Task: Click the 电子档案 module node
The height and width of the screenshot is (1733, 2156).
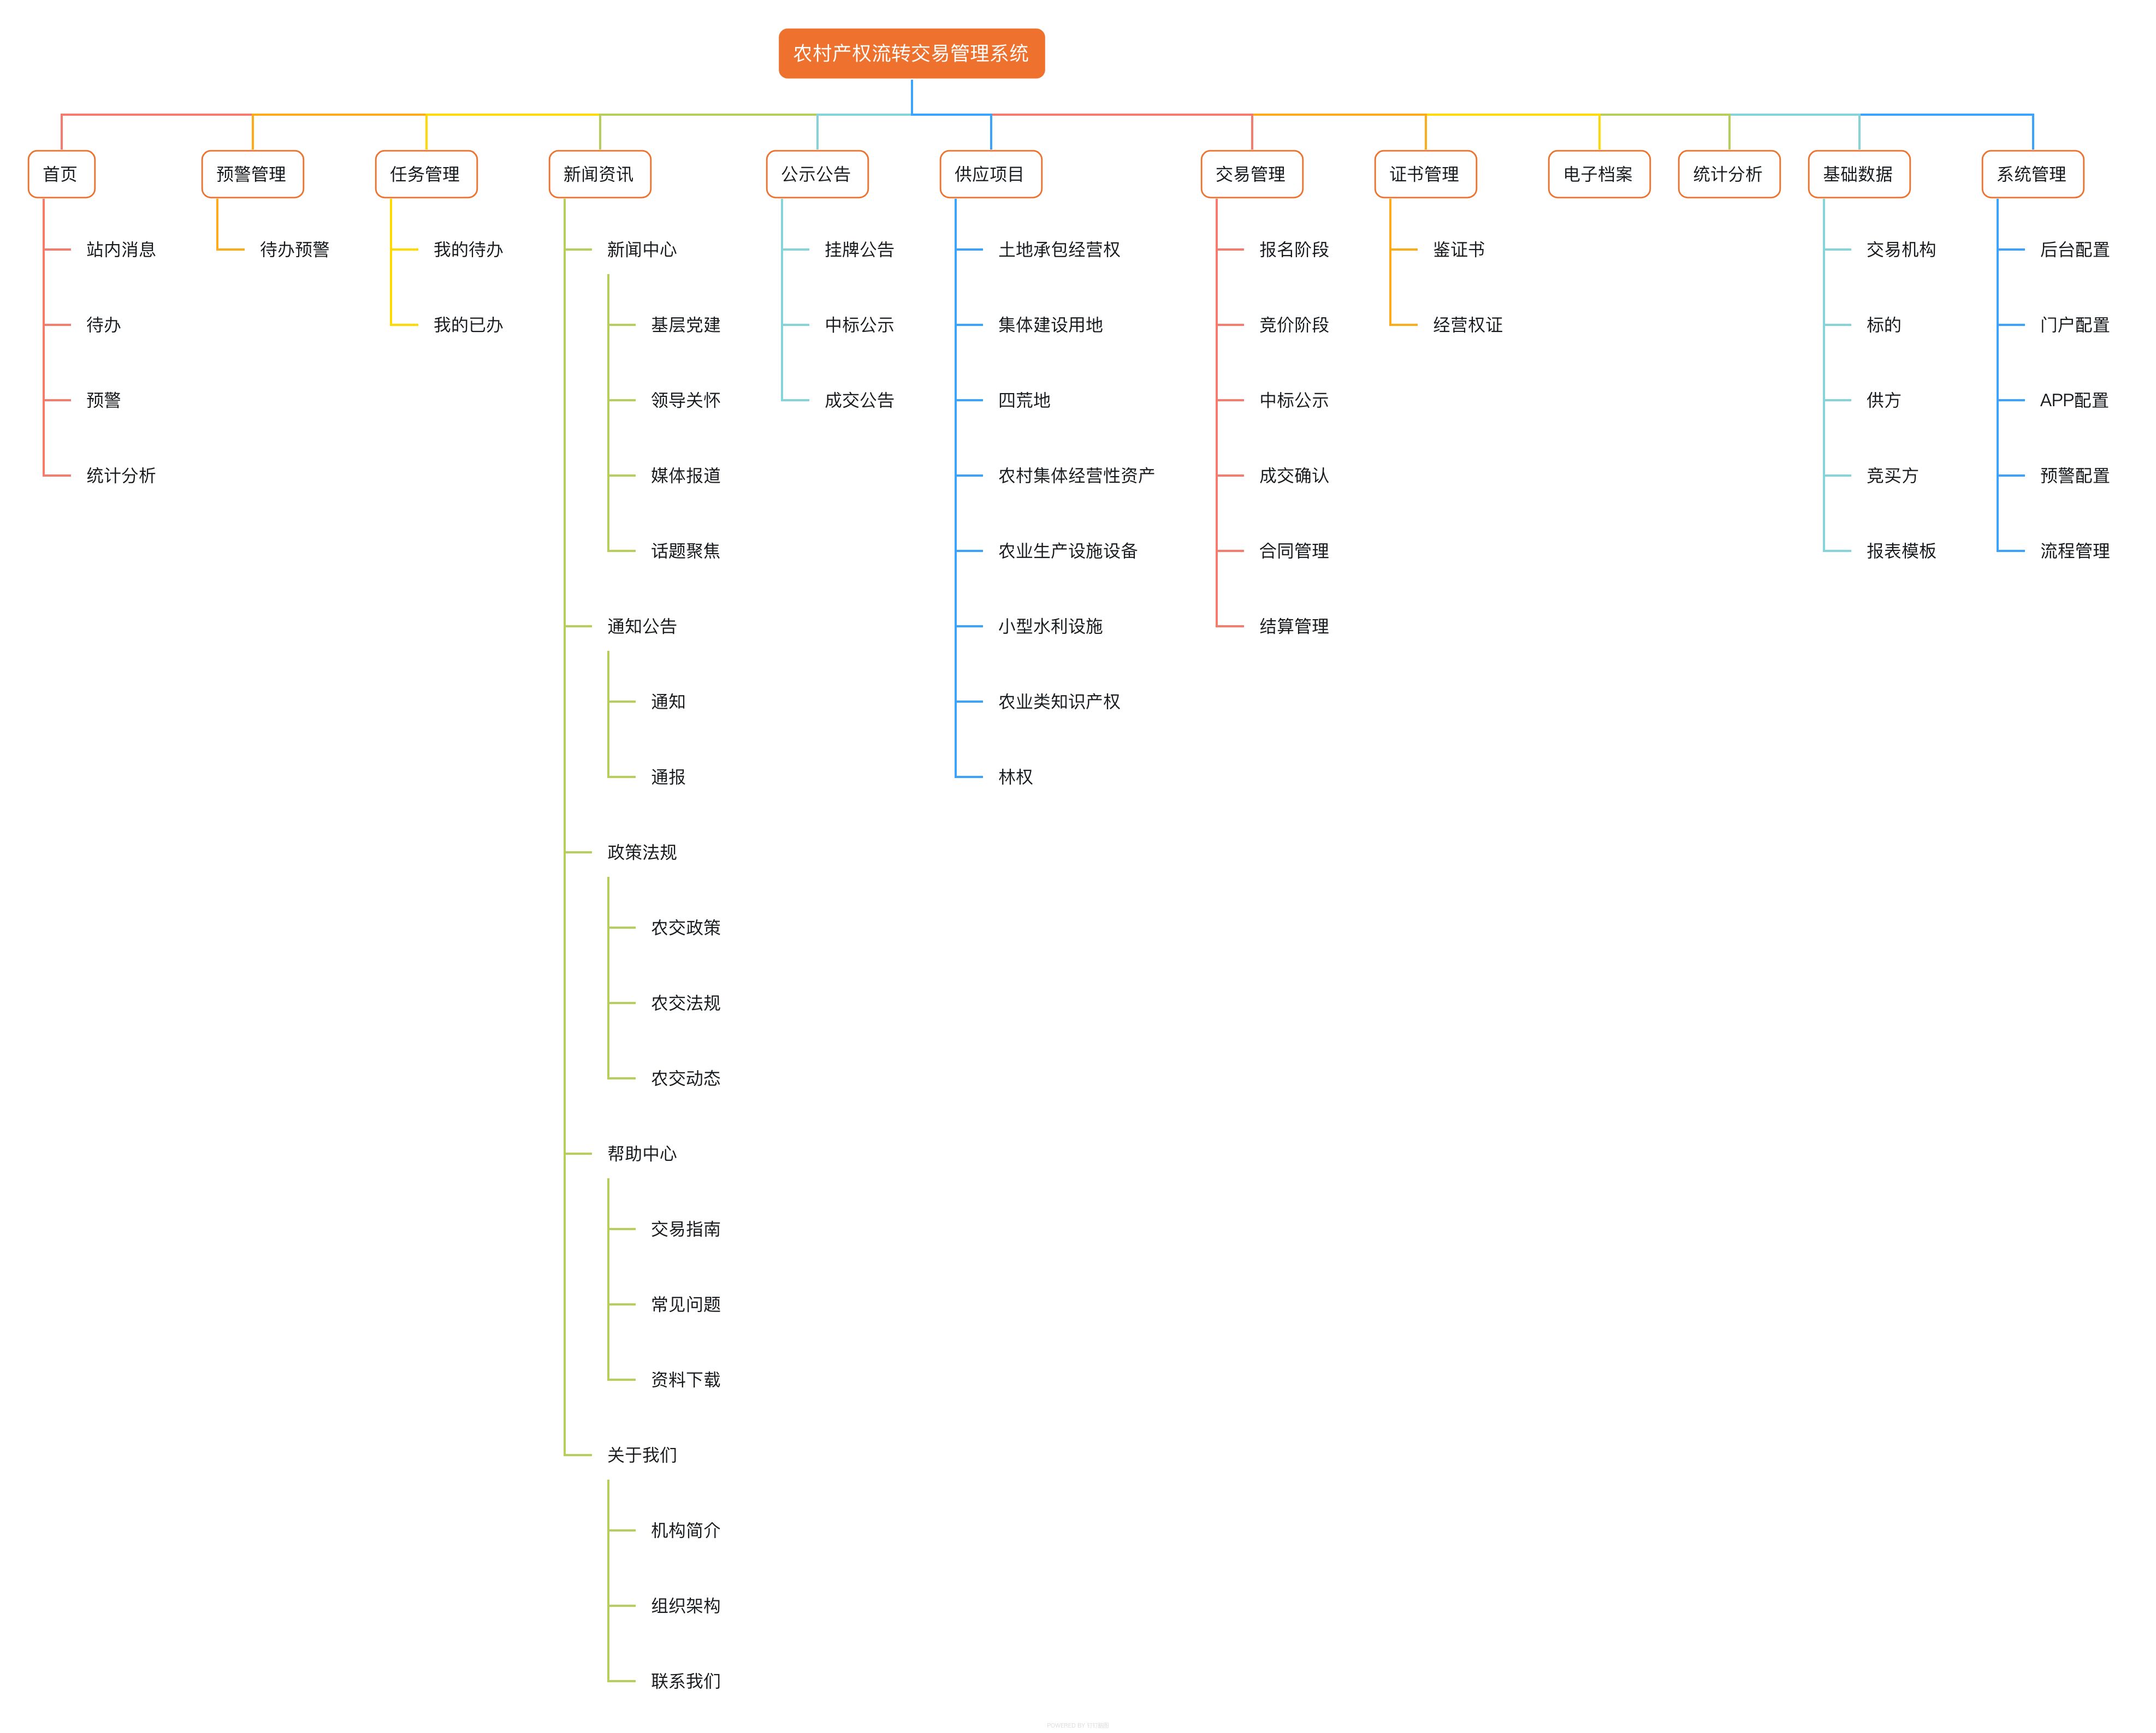Action: (x=1598, y=174)
